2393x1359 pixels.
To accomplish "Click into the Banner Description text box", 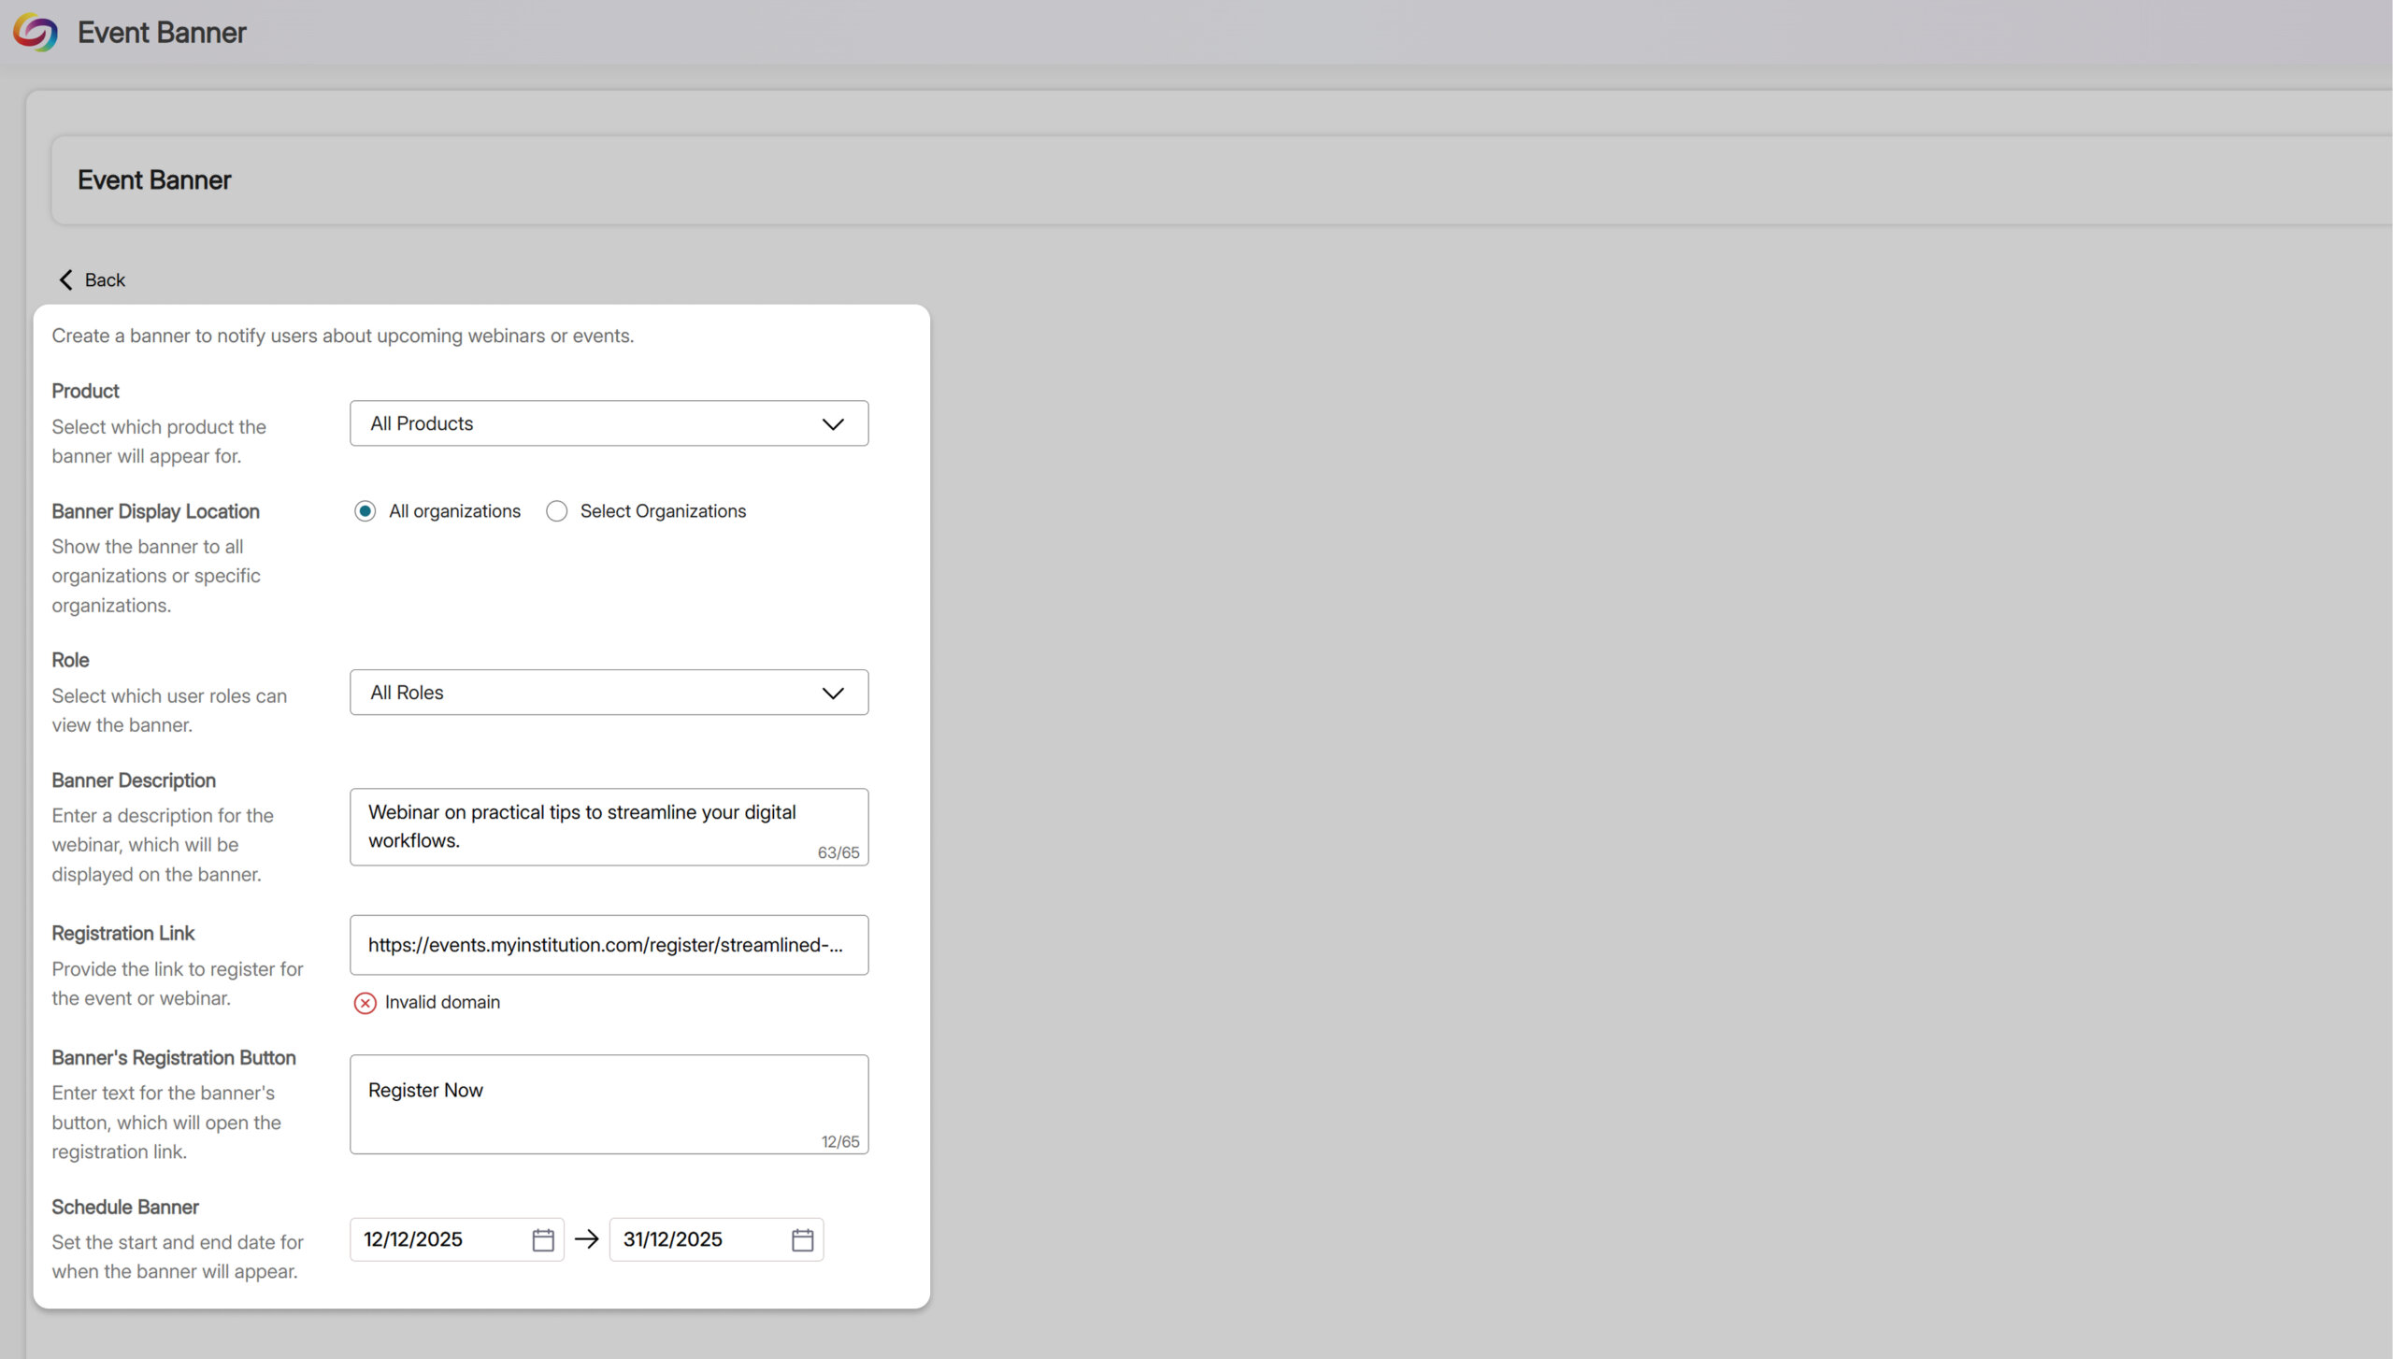I will (x=608, y=826).
